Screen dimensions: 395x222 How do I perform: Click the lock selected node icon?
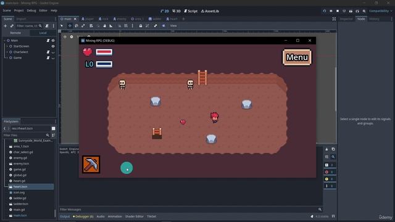point(141,26)
